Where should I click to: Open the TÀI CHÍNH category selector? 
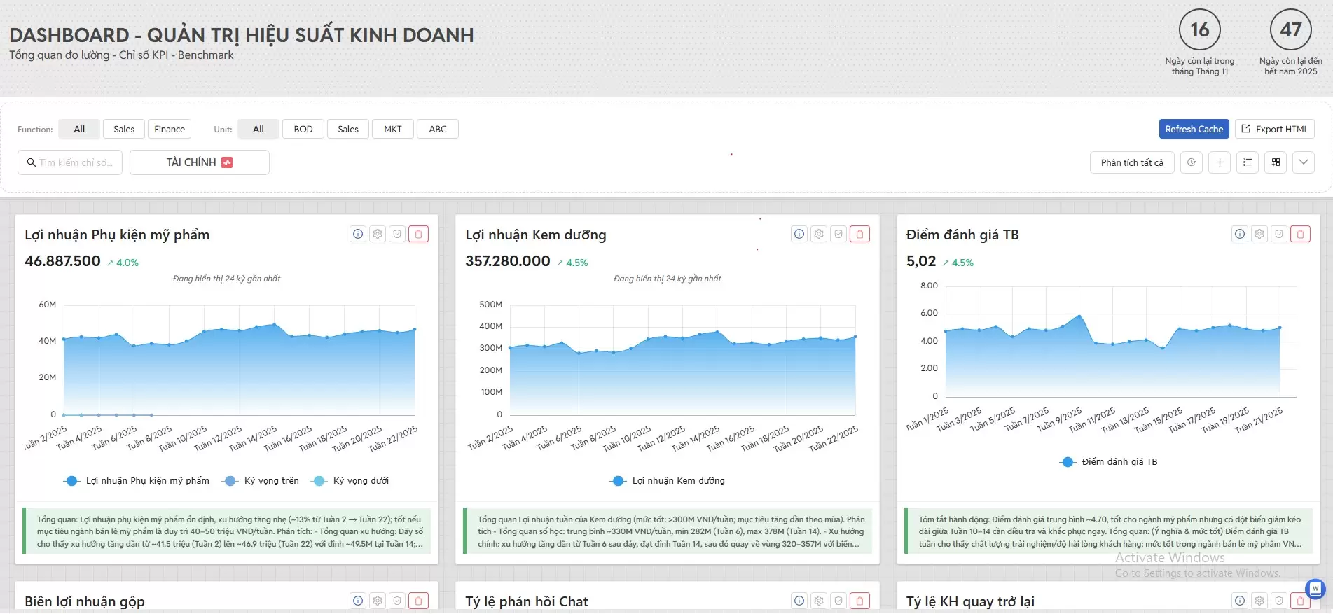[x=199, y=162]
